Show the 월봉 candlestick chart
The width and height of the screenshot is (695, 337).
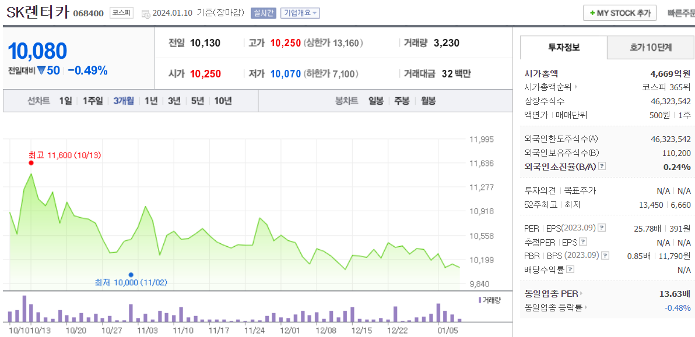coord(428,101)
